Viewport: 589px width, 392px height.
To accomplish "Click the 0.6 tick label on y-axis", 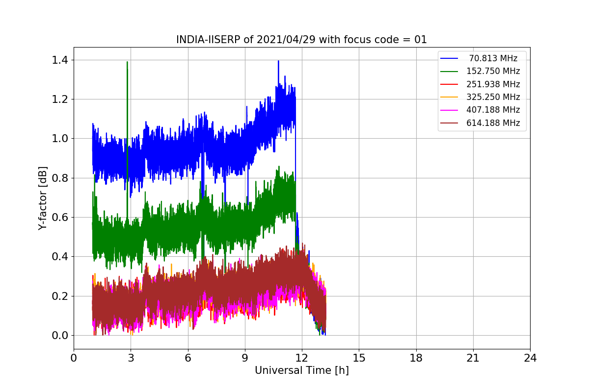I will point(60,217).
